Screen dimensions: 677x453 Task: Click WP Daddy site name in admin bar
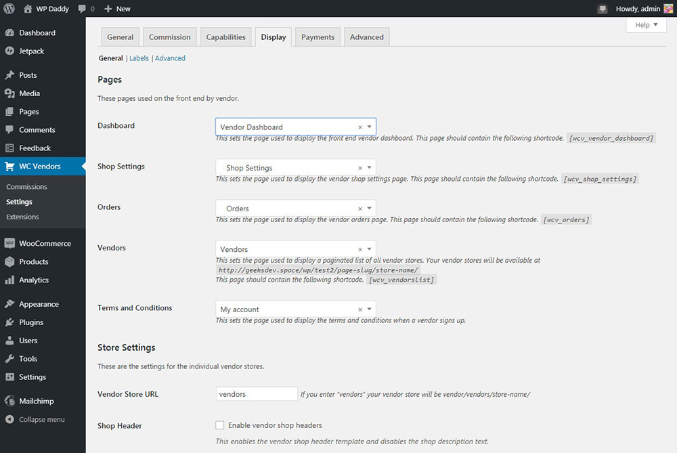click(x=52, y=9)
